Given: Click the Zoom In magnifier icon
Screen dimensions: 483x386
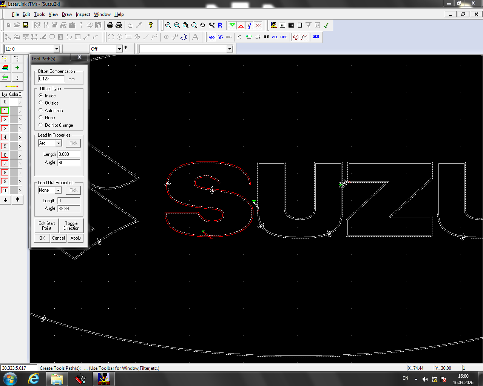Looking at the screenshot, I should tap(168, 25).
